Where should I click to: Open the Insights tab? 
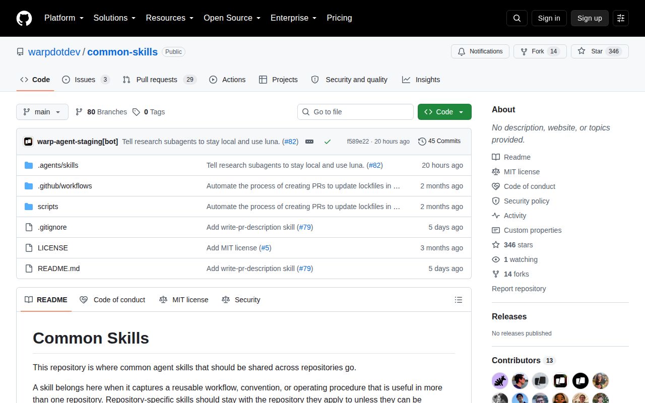421,80
